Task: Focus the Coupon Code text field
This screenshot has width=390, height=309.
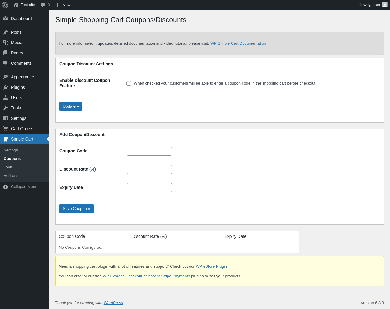Action: click(149, 151)
